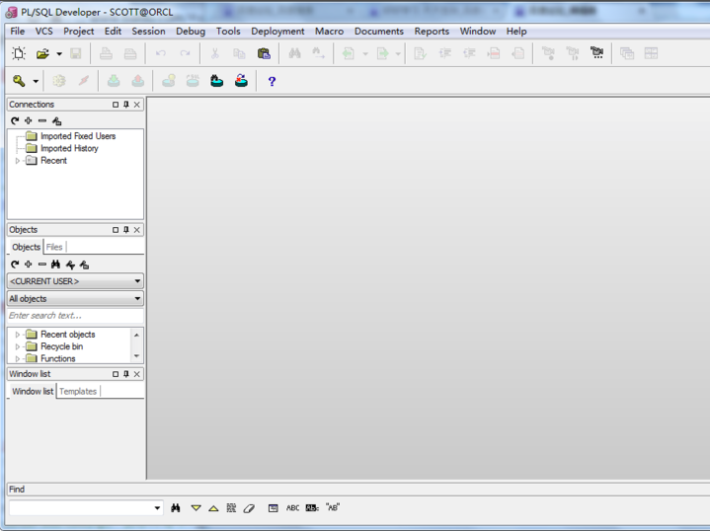This screenshot has width=710, height=531.
Task: Click the plus icon in Connections panel
Action: 28,120
